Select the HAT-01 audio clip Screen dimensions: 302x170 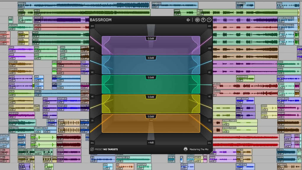[x=62, y=27]
